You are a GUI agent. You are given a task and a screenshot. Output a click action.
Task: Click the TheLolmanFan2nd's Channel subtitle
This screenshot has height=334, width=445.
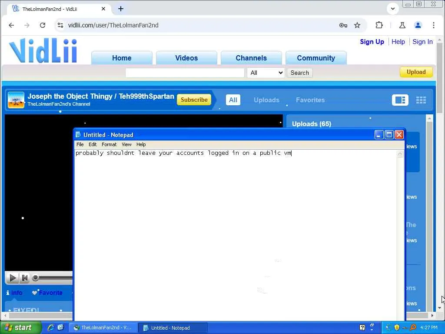coord(59,104)
